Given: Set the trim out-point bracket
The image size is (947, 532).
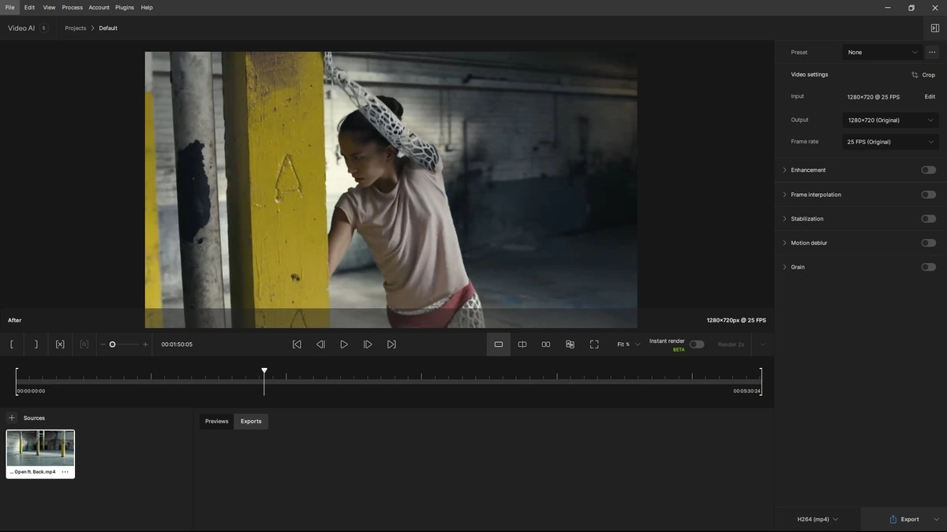Looking at the screenshot, I should coord(36,344).
